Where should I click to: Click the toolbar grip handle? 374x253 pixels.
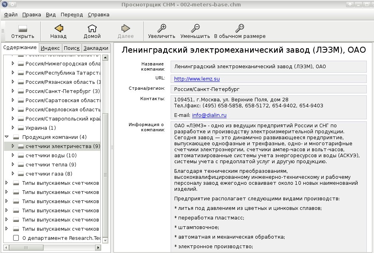[3, 31]
